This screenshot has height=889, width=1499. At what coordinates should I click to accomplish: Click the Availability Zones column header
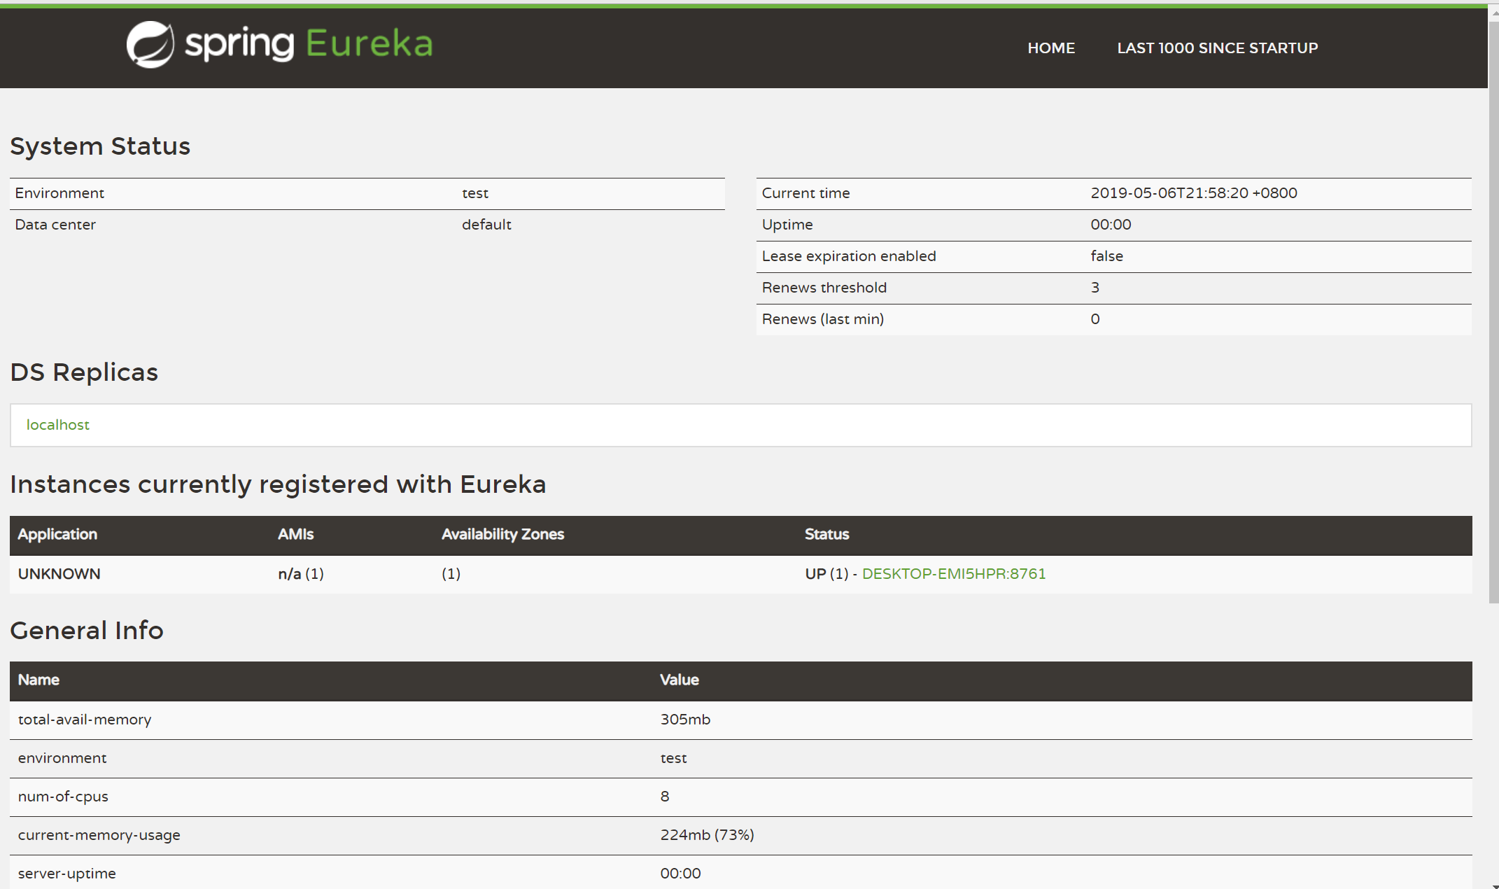pos(502,534)
